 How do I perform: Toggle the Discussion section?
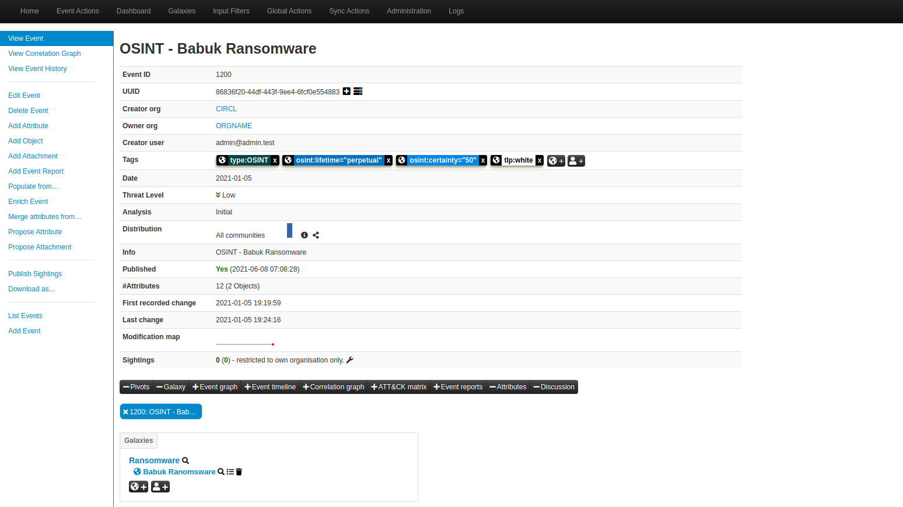(x=554, y=387)
